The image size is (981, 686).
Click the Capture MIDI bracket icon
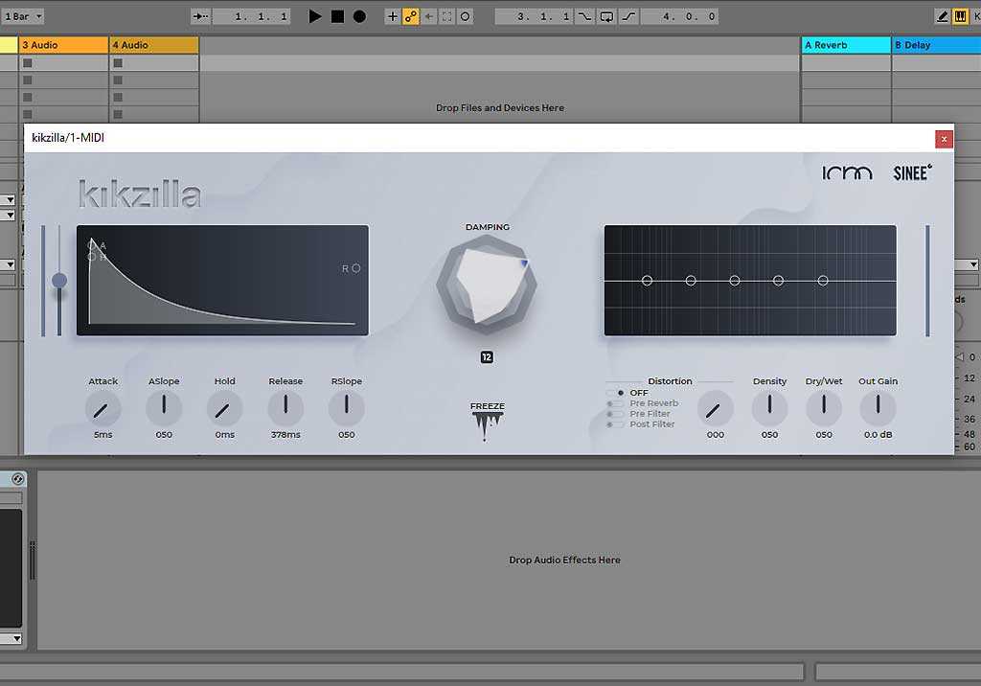click(446, 16)
